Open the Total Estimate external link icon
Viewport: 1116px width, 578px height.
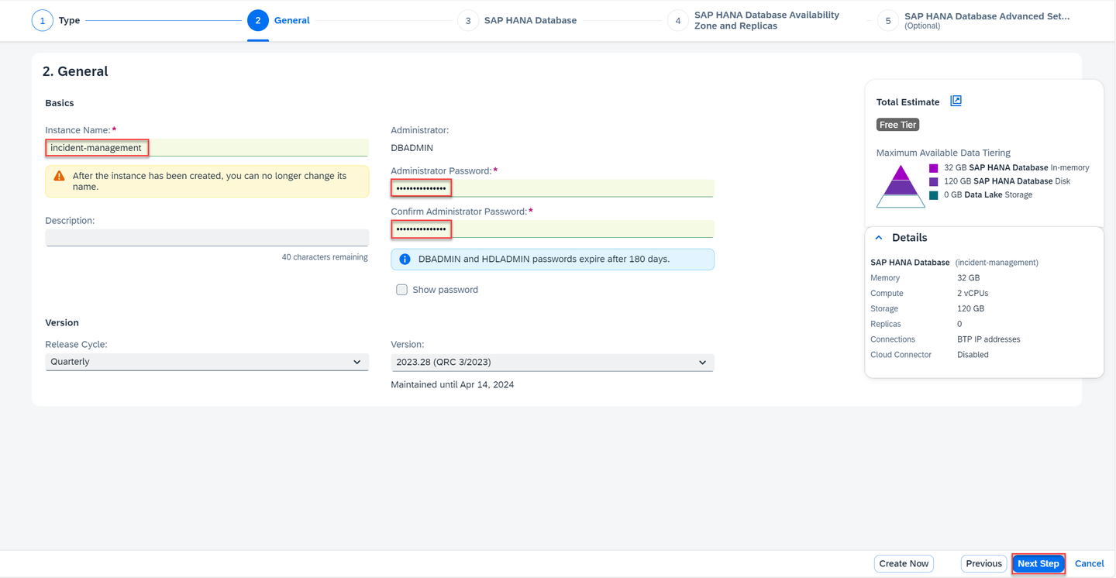(x=956, y=101)
